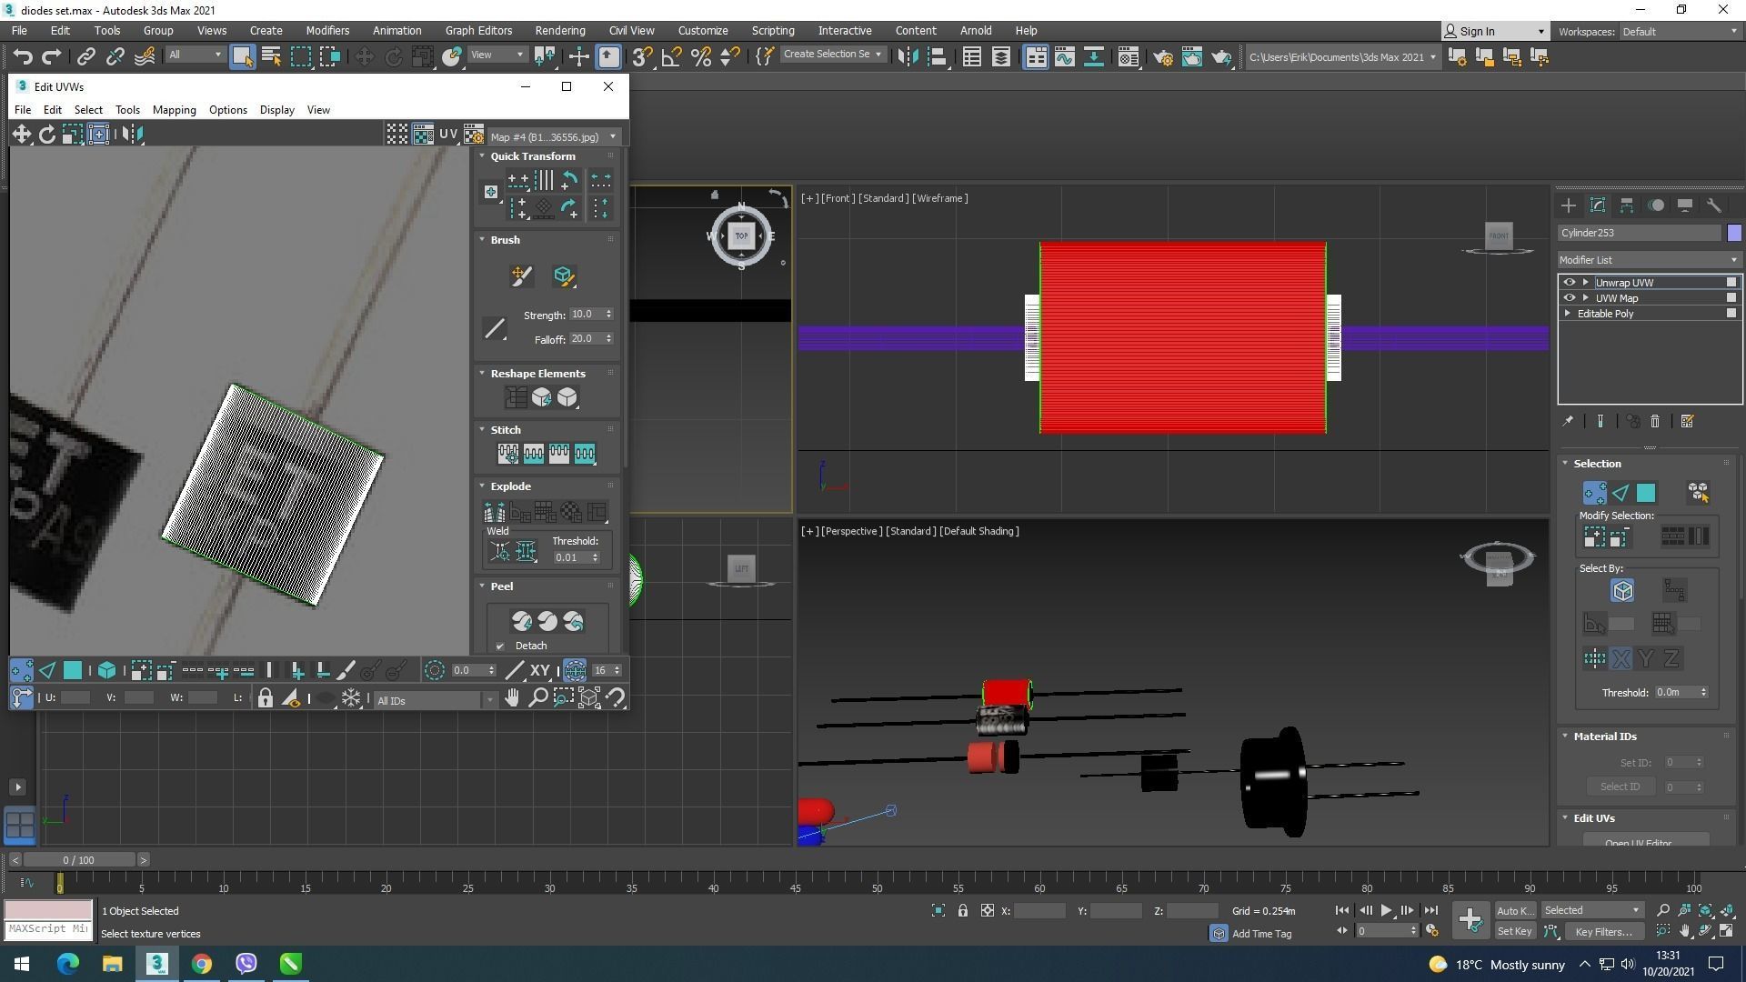Select the Select and Move tool
This screenshot has height=982, width=1746.
tap(364, 57)
